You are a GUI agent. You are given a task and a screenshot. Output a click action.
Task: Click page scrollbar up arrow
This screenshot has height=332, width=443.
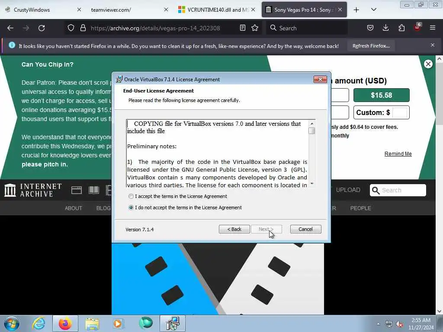[x=440, y=59]
